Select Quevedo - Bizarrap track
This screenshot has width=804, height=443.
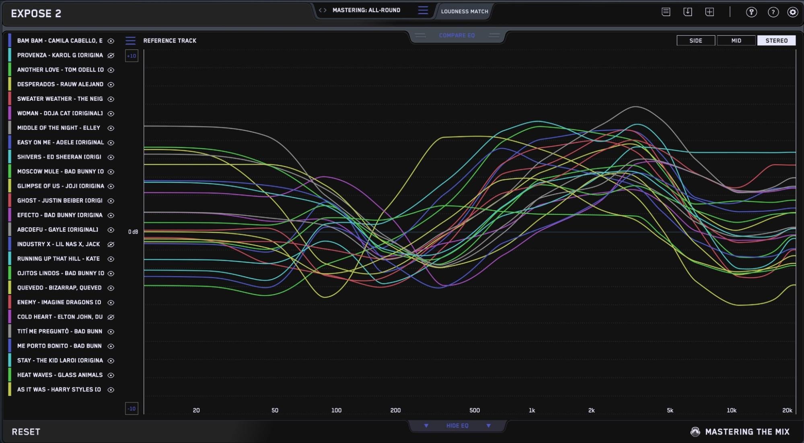point(59,288)
